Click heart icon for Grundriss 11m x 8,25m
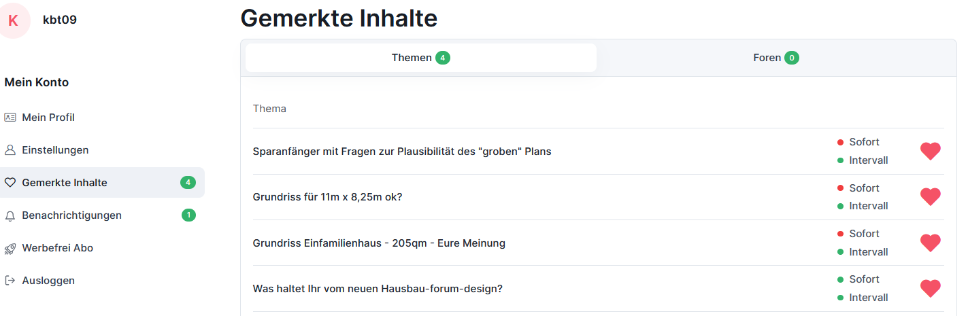This screenshot has width=968, height=316. click(930, 197)
